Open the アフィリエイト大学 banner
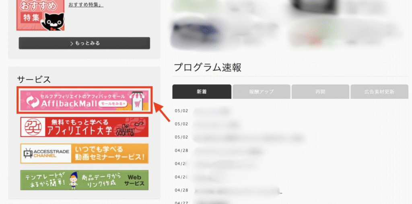This screenshot has height=204, width=412. (x=84, y=127)
